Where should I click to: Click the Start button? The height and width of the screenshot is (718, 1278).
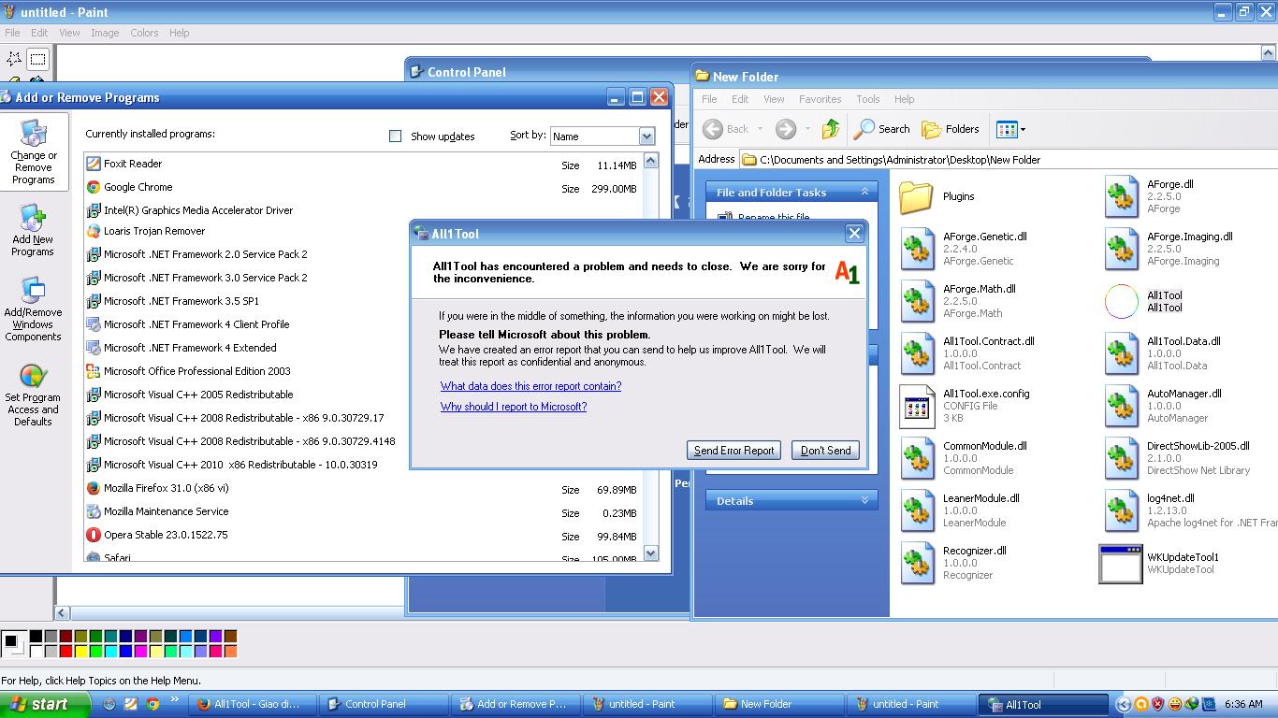[x=45, y=704]
